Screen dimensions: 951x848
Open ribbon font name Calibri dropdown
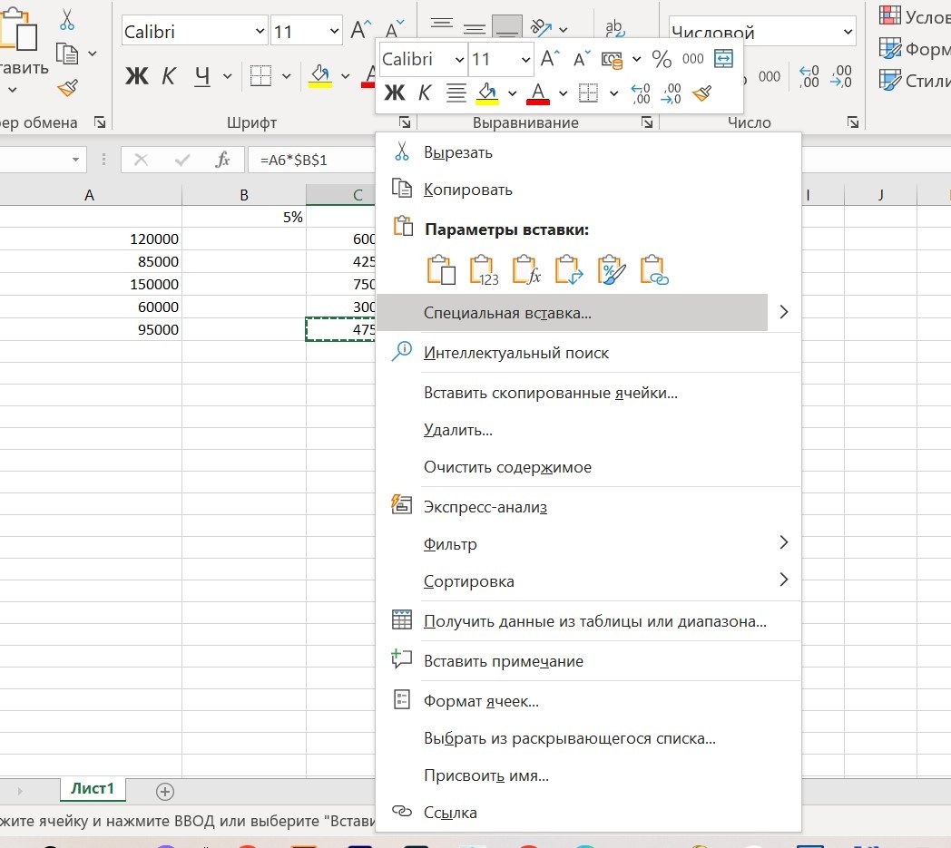point(260,31)
